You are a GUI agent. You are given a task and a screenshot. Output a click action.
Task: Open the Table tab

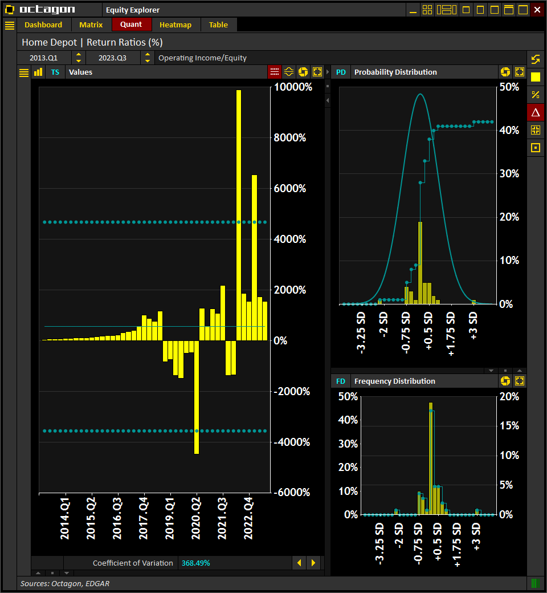pyautogui.click(x=218, y=25)
